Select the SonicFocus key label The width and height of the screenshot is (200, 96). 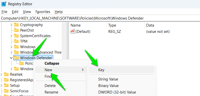[x=19, y=91]
